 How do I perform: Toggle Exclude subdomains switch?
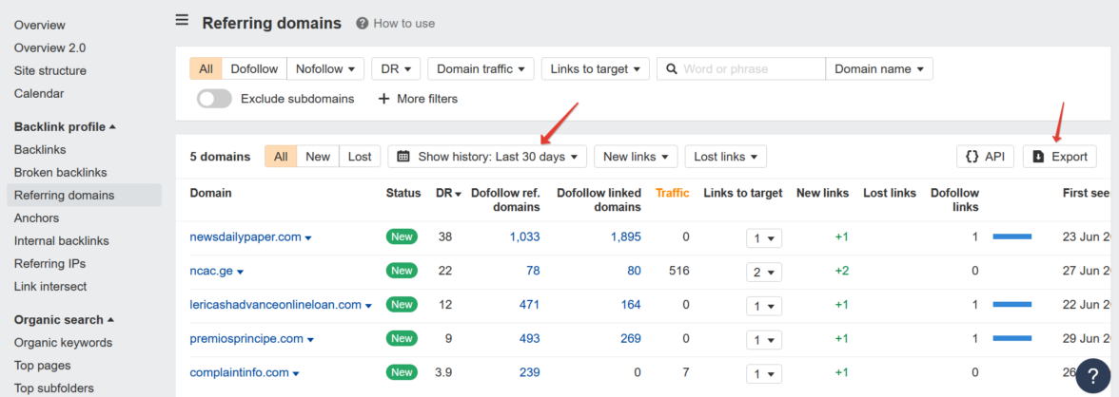(214, 99)
